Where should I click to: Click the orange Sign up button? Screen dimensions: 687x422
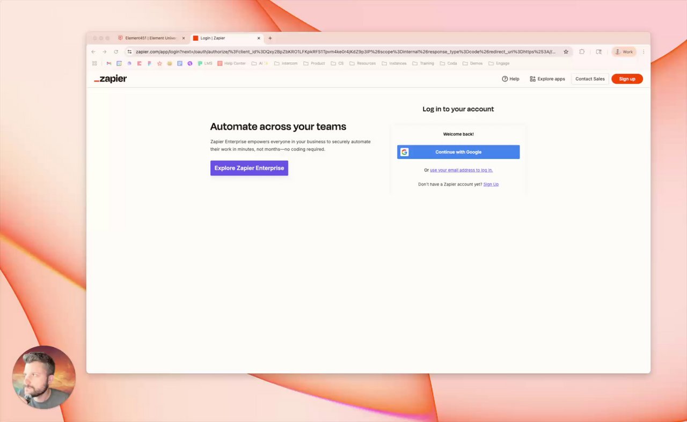click(627, 79)
